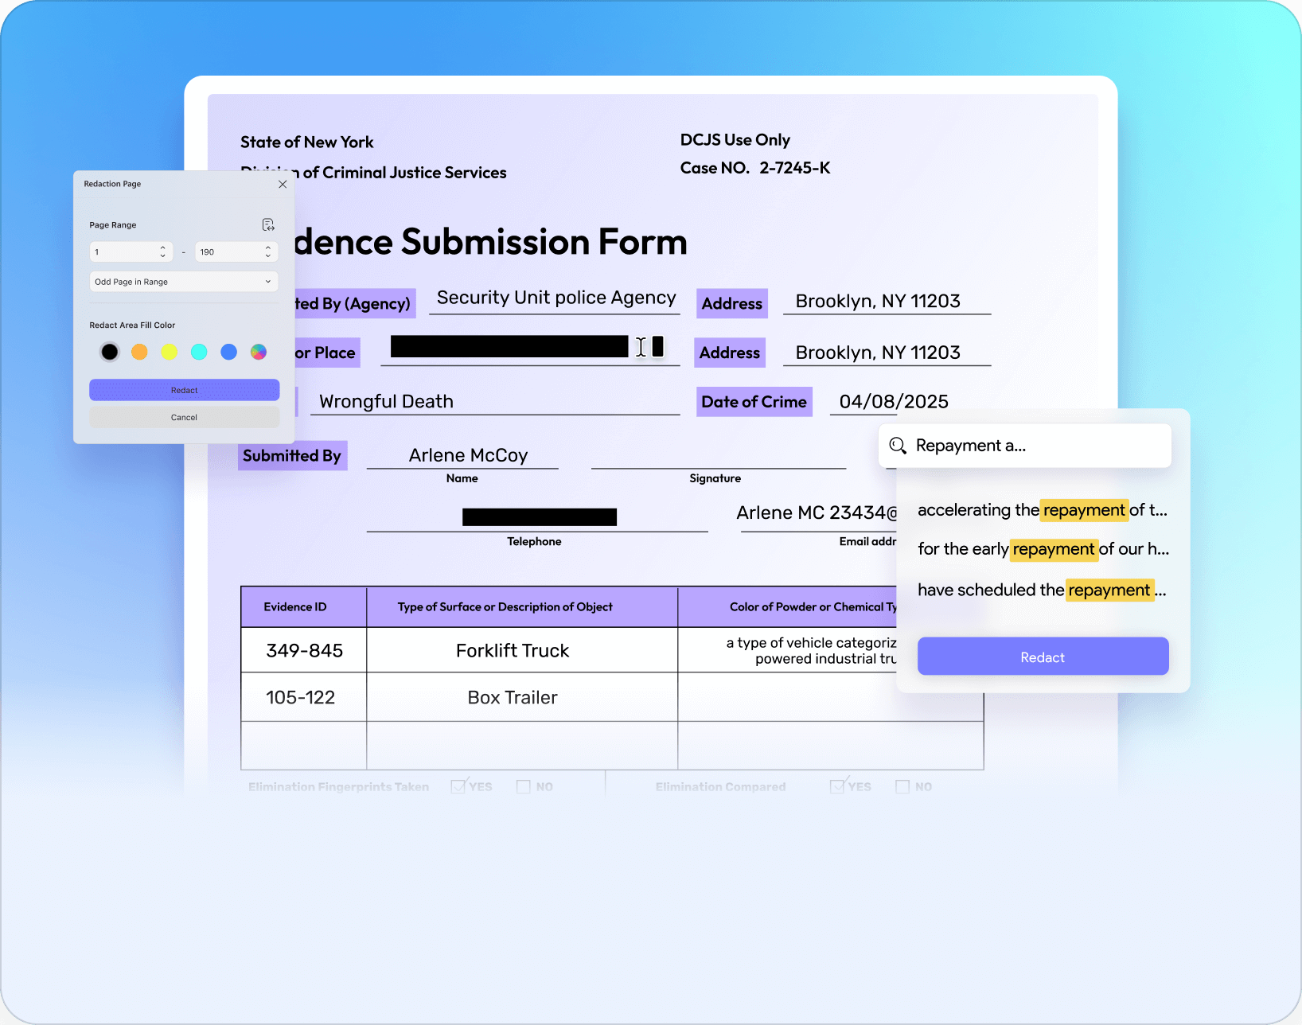This screenshot has width=1302, height=1025.
Task: Click the "State of New York" heading
Action: pos(307,142)
